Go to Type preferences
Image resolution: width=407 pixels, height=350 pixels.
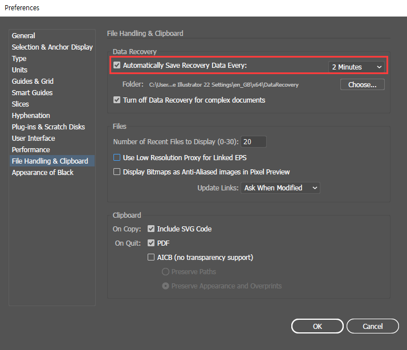coord(52,58)
